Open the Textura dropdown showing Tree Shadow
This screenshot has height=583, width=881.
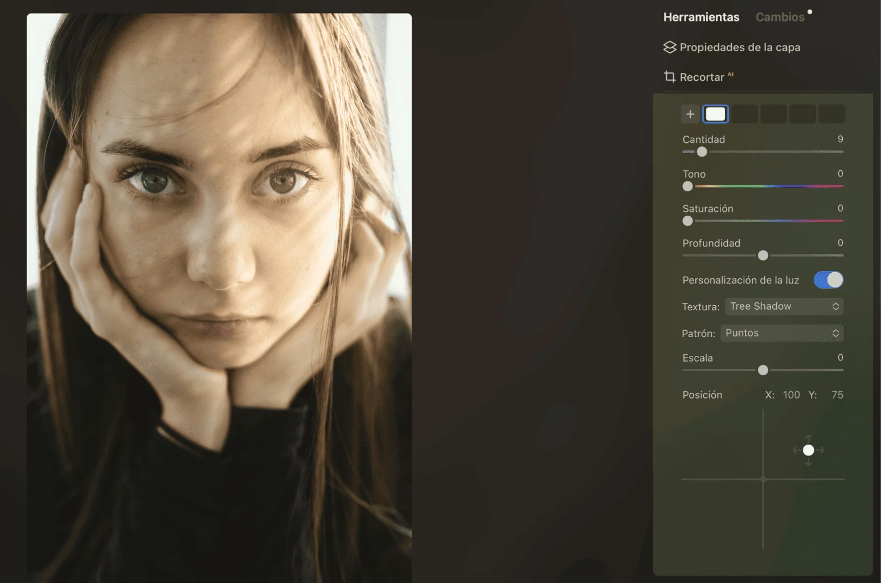784,306
